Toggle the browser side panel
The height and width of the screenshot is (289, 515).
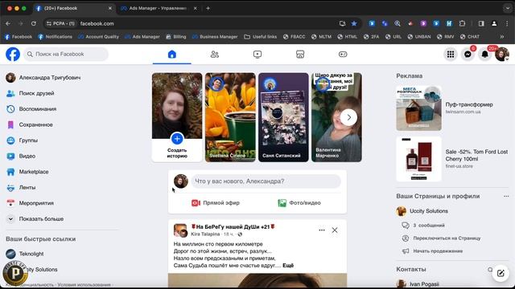click(x=481, y=23)
